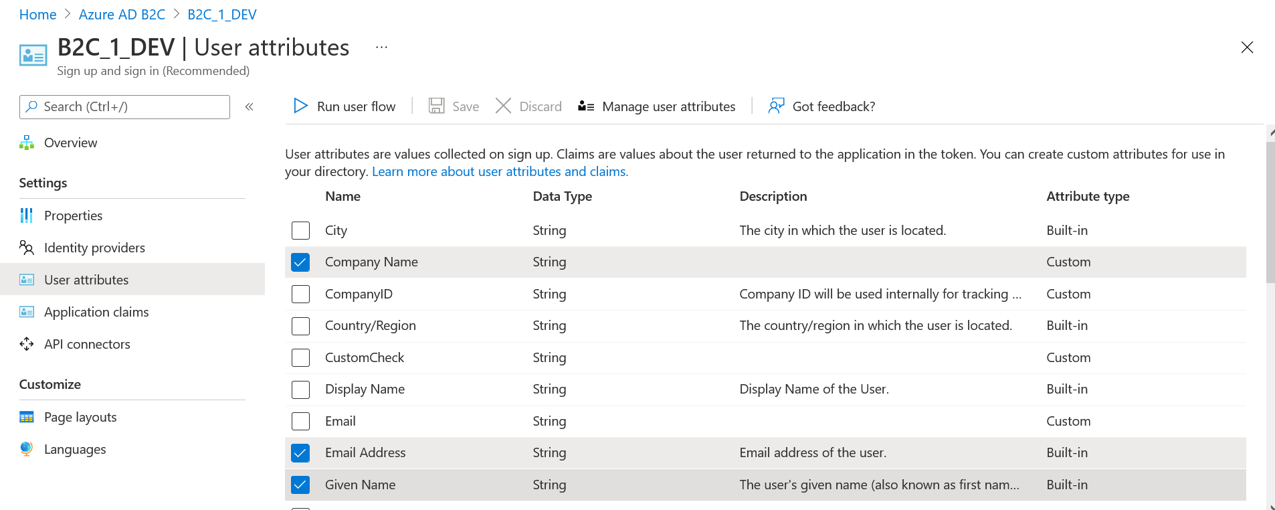Click the Discard X icon
Image resolution: width=1275 pixels, height=510 pixels.
coord(503,106)
